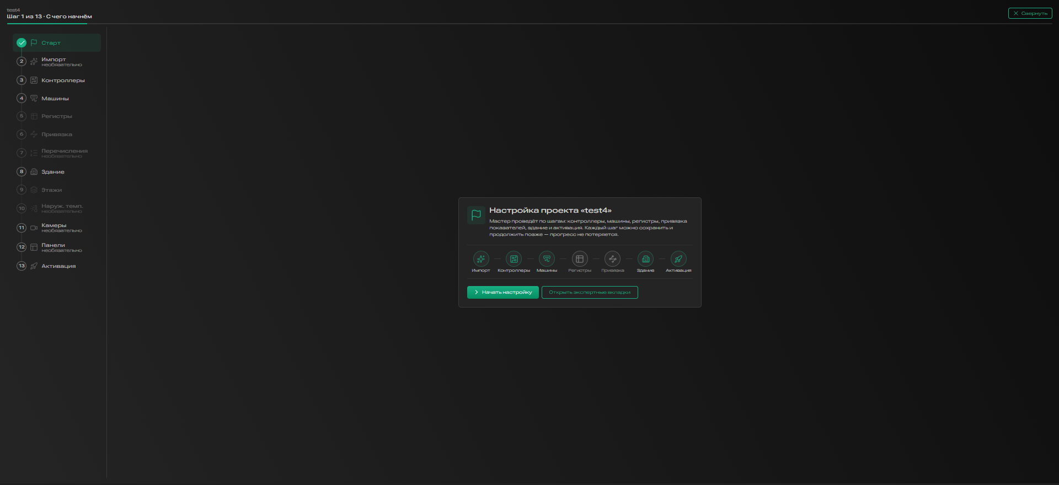Viewport: 1059px width, 485px height.
Task: Select the Старт step in the sidebar
Action: click(x=57, y=42)
